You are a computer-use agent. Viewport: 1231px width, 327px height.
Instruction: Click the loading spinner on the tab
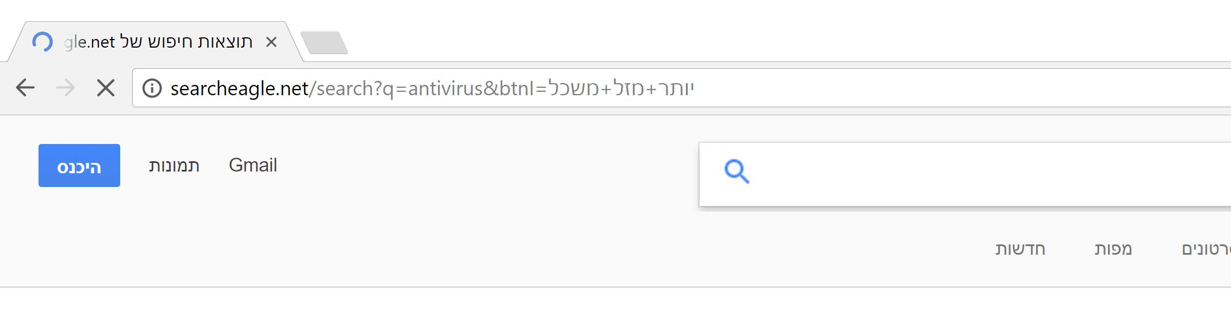43,42
